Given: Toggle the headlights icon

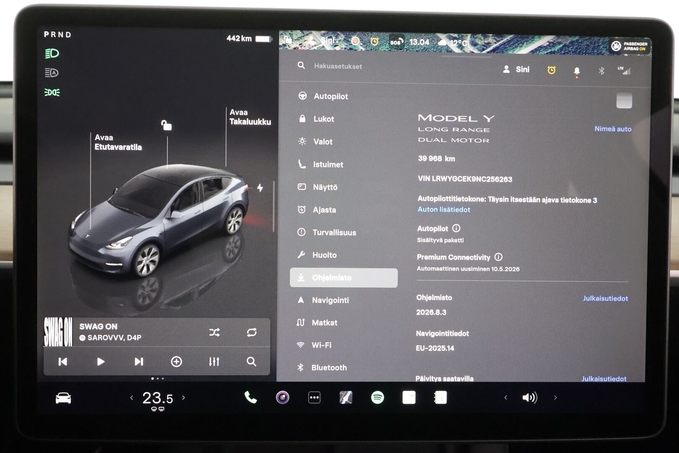Looking at the screenshot, I should pos(52,54).
